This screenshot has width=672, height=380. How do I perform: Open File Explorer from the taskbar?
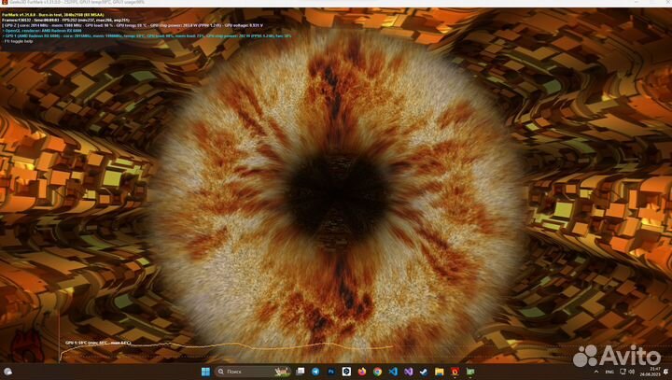tap(439, 372)
